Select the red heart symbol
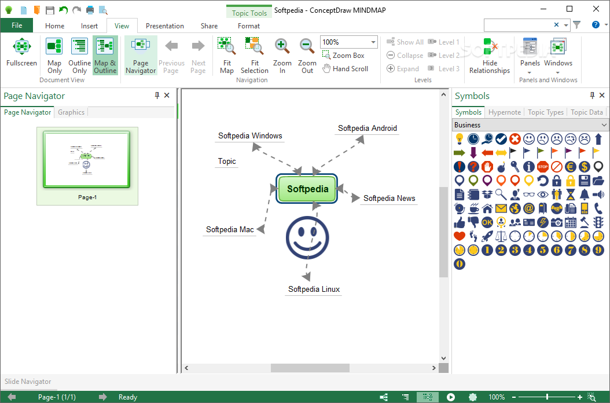The width and height of the screenshot is (610, 403). click(x=460, y=236)
